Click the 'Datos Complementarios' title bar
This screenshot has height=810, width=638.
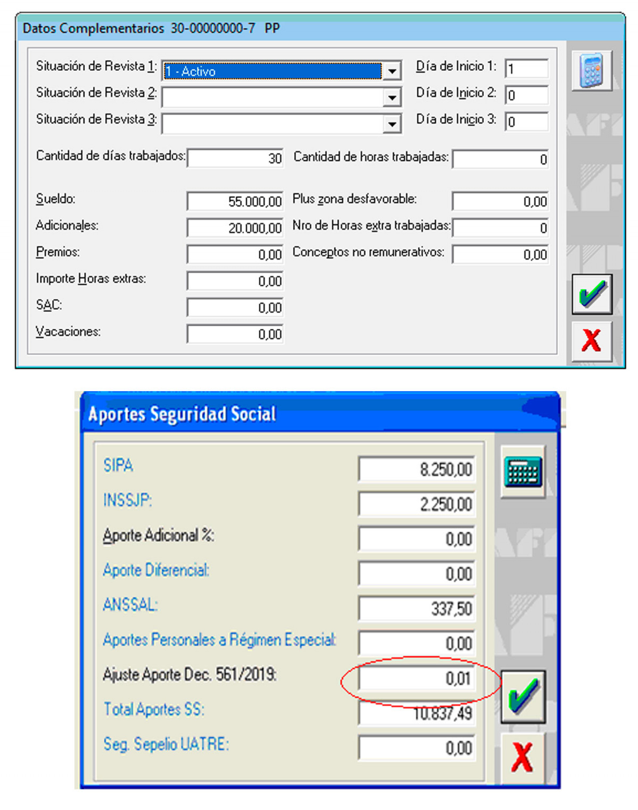(320, 28)
